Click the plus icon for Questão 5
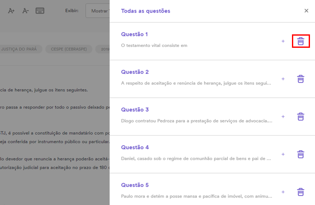The height and width of the screenshot is (205, 315). (x=283, y=192)
